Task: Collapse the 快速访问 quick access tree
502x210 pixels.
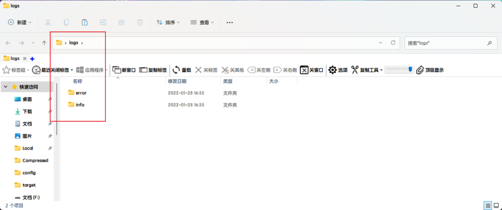Action: [x=5, y=87]
